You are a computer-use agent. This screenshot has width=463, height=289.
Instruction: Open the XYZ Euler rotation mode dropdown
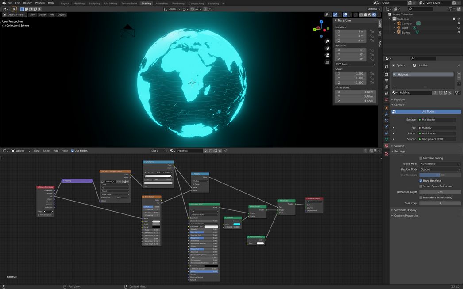[x=355, y=64]
